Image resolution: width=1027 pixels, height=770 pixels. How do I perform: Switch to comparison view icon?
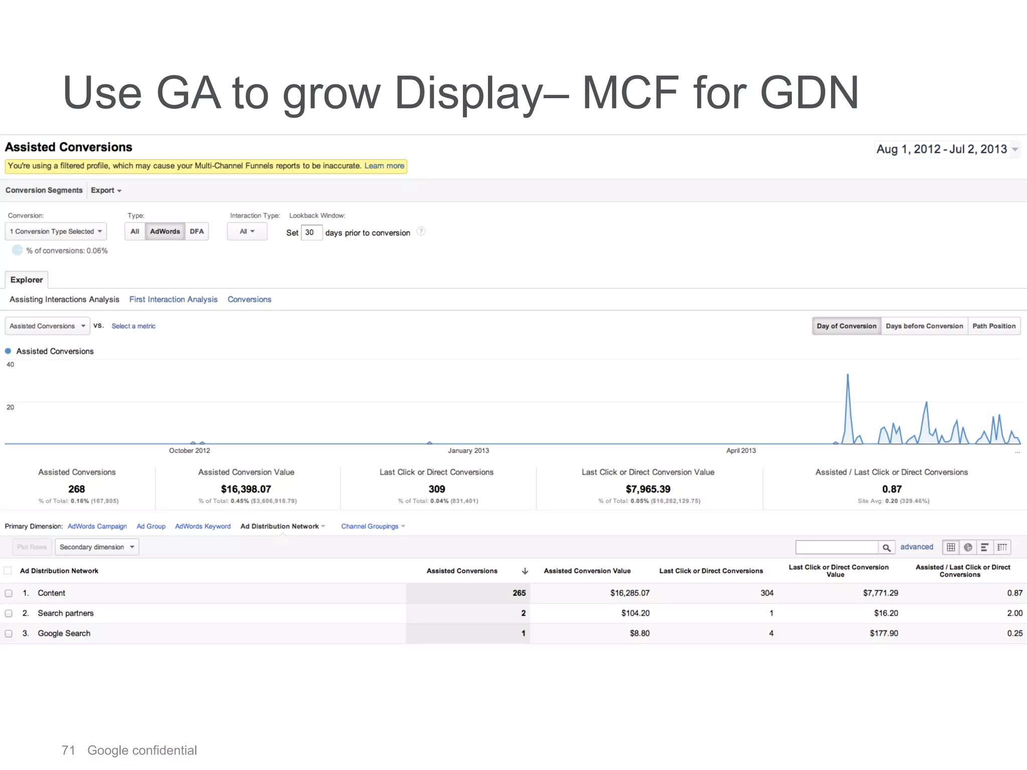1002,547
